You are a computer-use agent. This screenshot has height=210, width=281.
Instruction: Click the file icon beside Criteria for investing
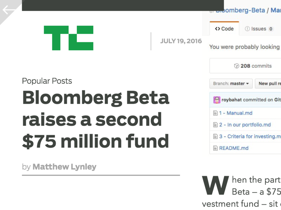click(x=215, y=136)
